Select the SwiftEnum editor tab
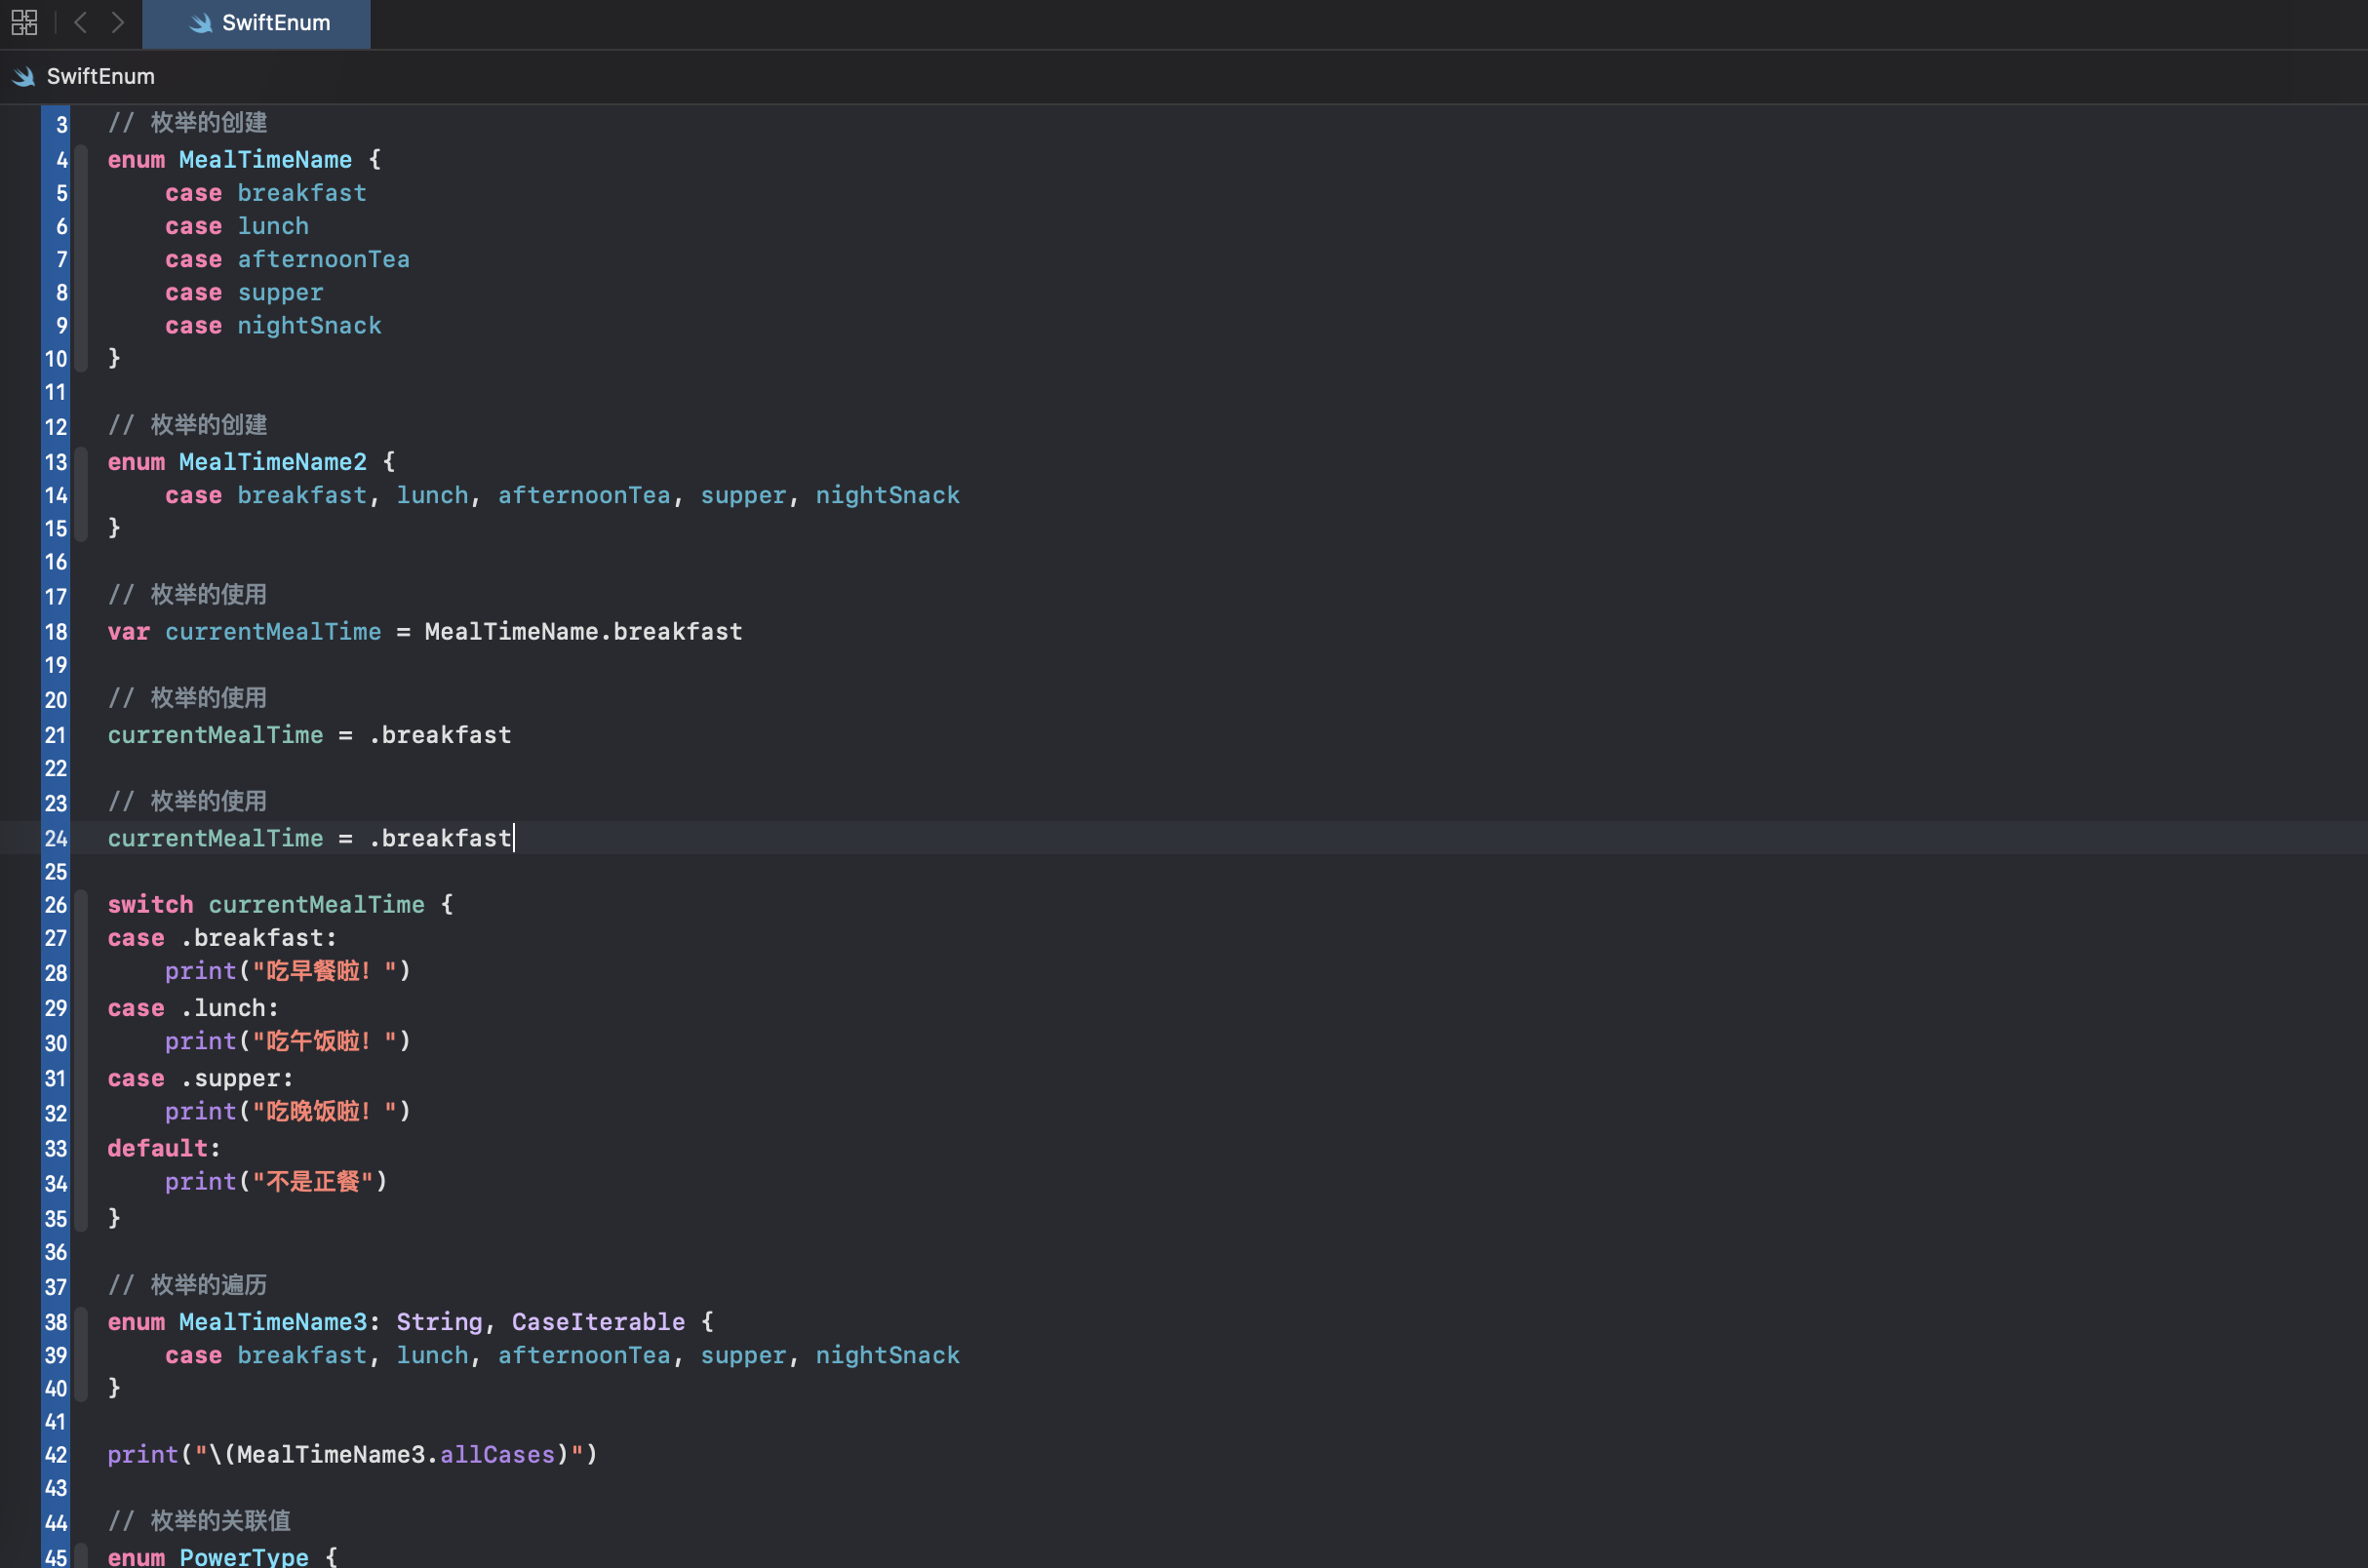 coord(275,23)
